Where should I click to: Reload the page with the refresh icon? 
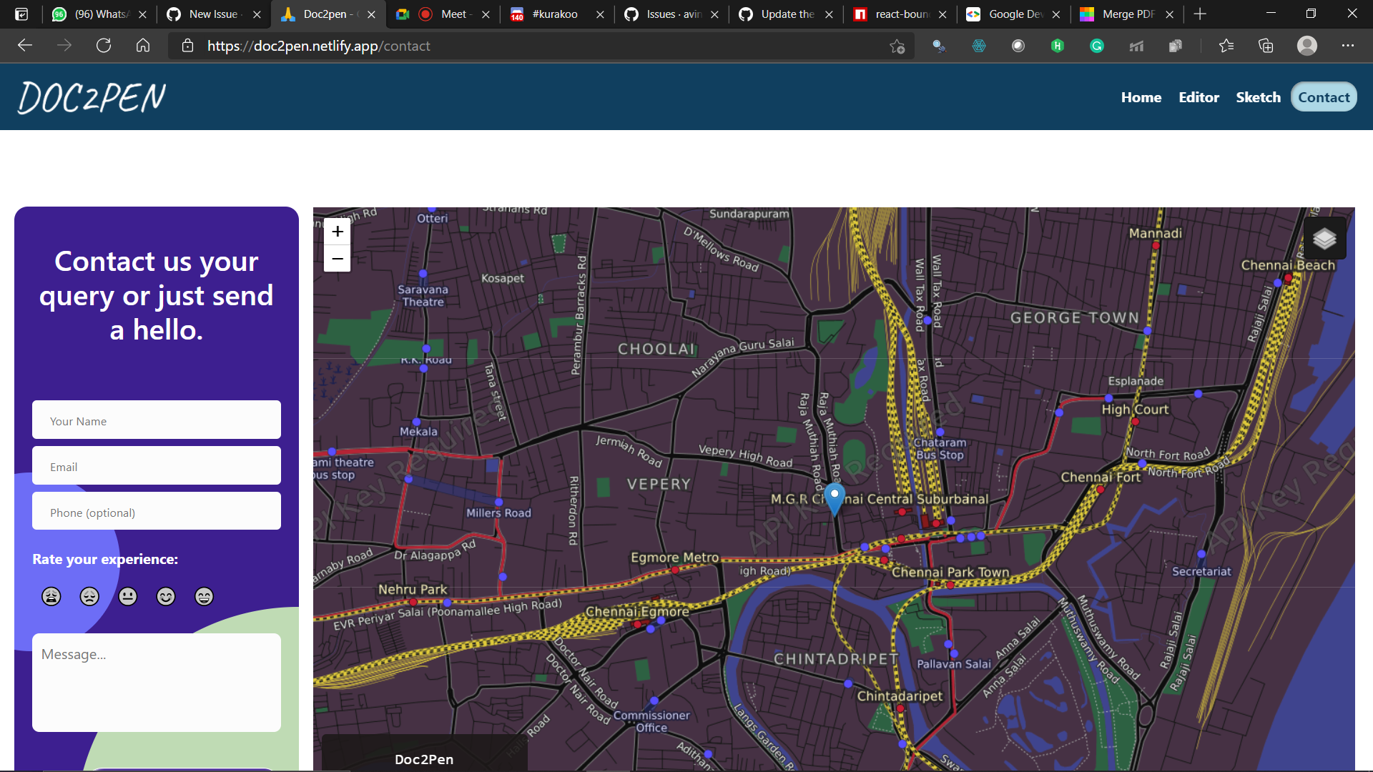coord(104,46)
